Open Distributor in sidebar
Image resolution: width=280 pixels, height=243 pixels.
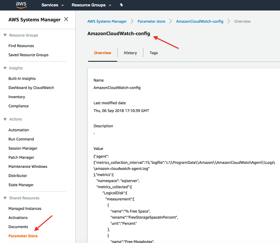click(18, 176)
